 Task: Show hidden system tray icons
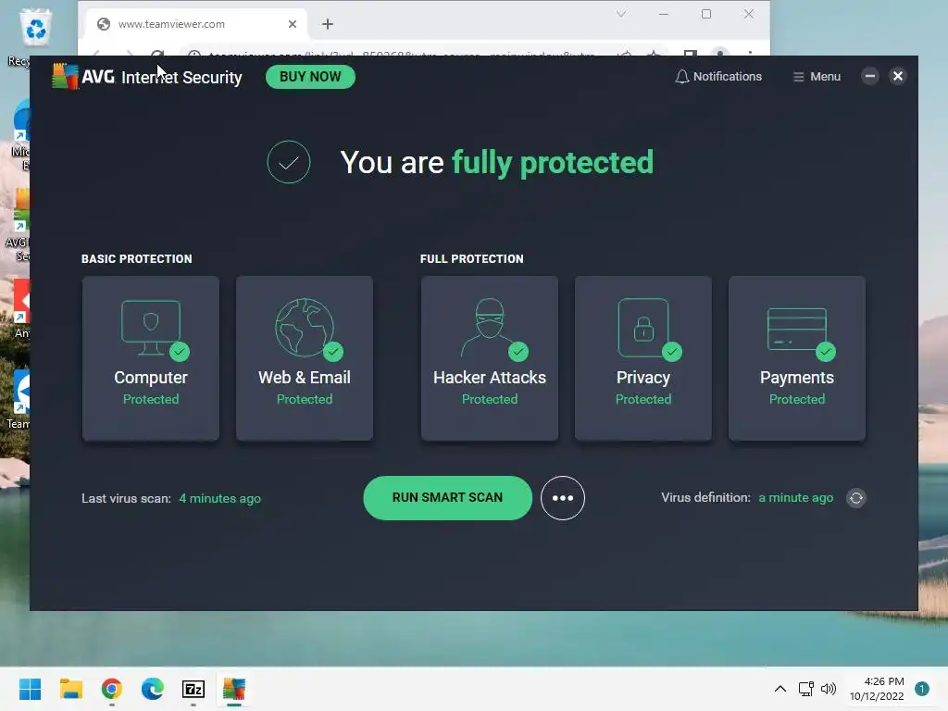(780, 689)
